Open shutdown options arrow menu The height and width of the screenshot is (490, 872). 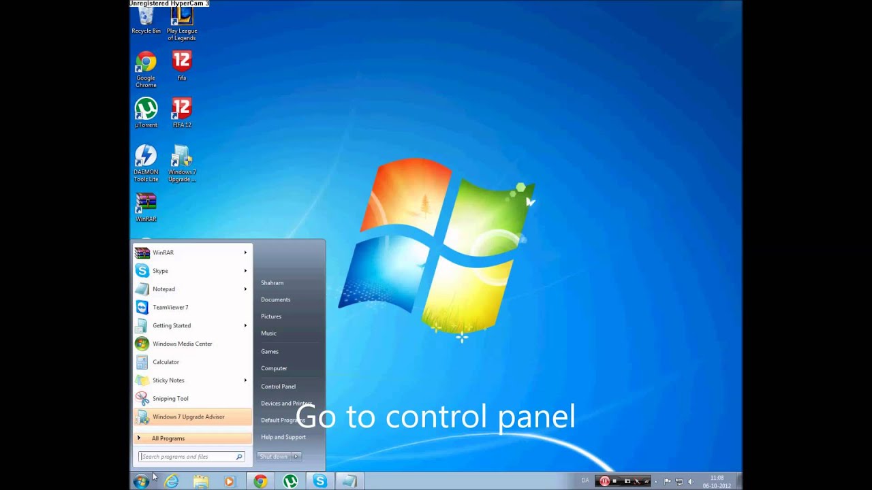(x=296, y=457)
